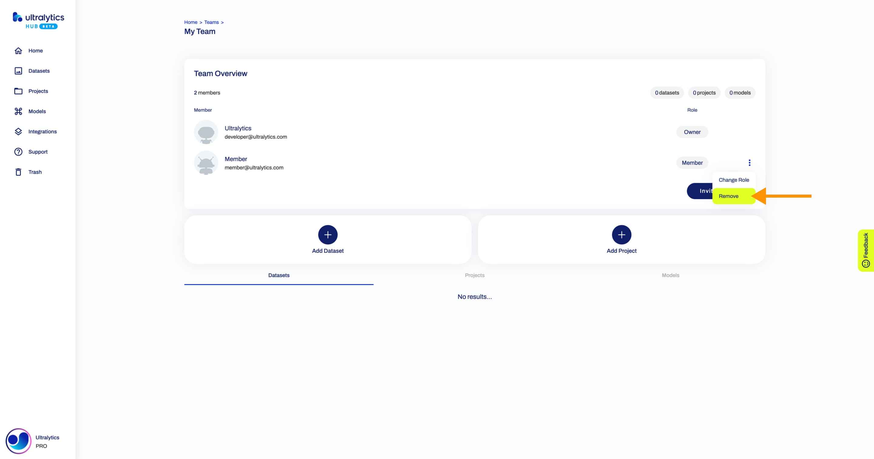This screenshot has height=459, width=874.
Task: Switch to the Models tab
Action: pos(671,275)
